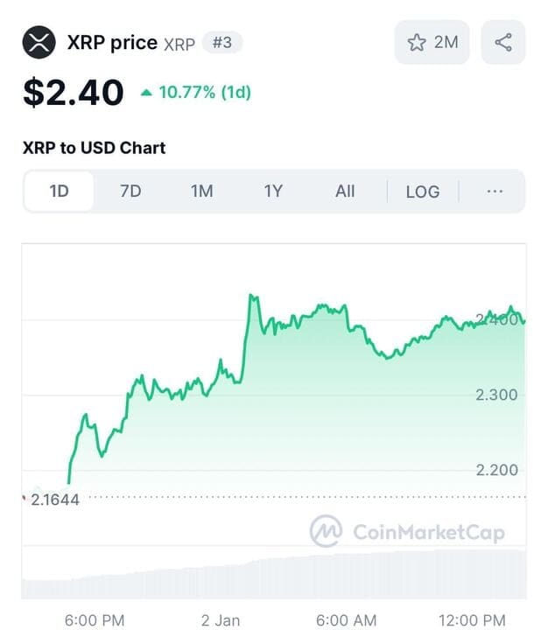Click the XRP to USD Chart heading
Screen dimensions: 548x630
pos(94,148)
